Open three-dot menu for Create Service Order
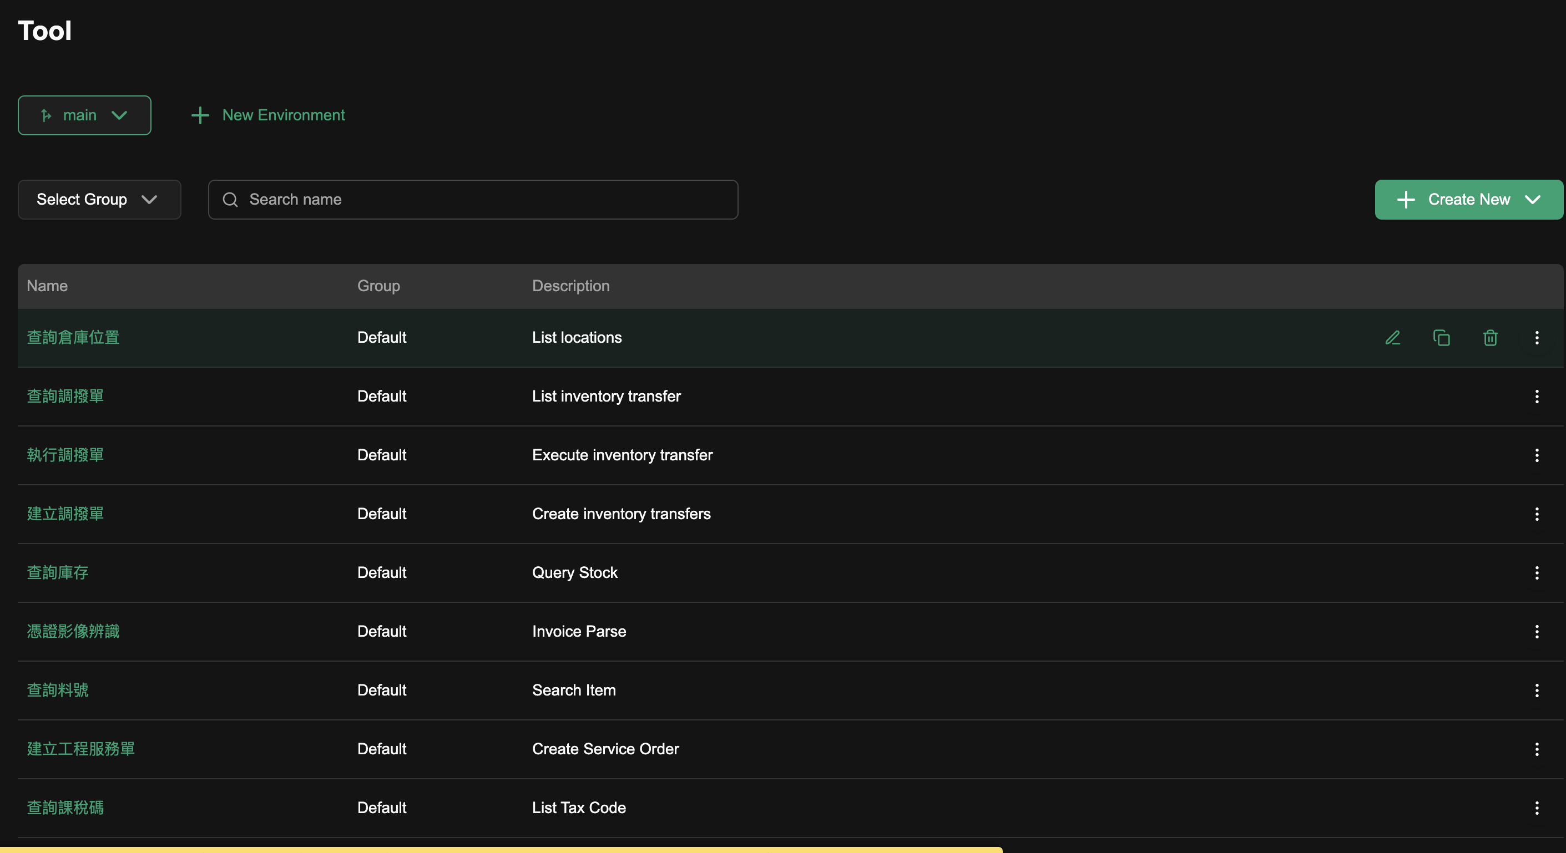The image size is (1566, 853). click(x=1537, y=749)
